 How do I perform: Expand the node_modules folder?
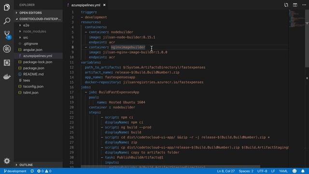pos(39,31)
